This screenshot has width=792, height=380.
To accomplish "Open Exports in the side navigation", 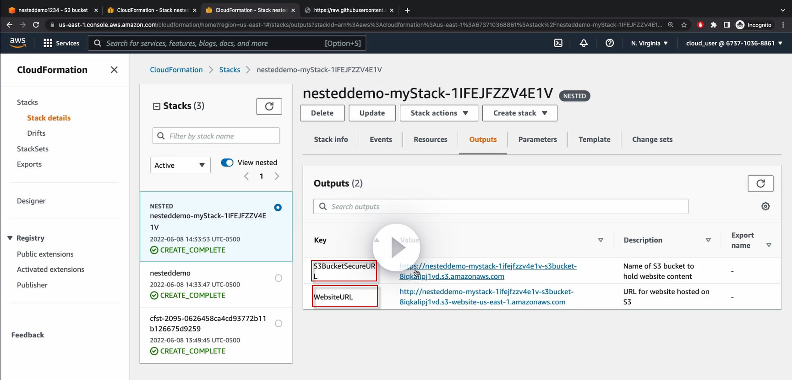I will [29, 164].
